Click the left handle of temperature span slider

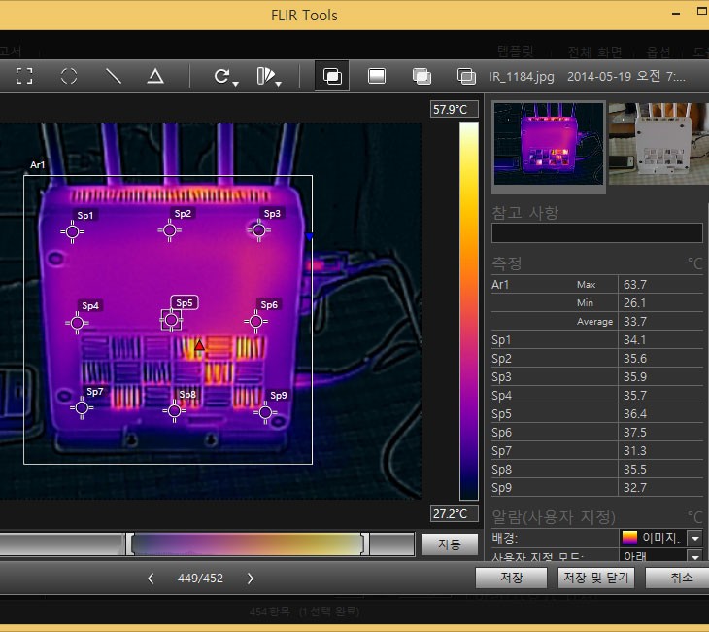click(130, 544)
